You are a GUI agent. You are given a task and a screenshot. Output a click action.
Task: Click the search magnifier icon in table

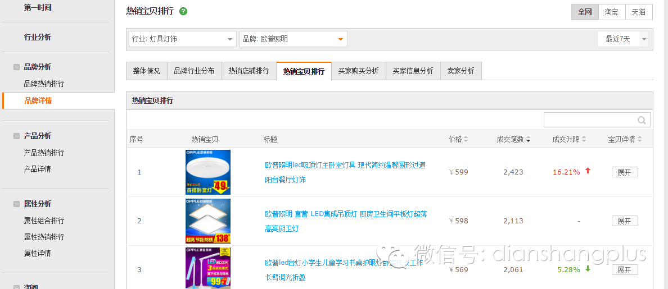point(642,120)
